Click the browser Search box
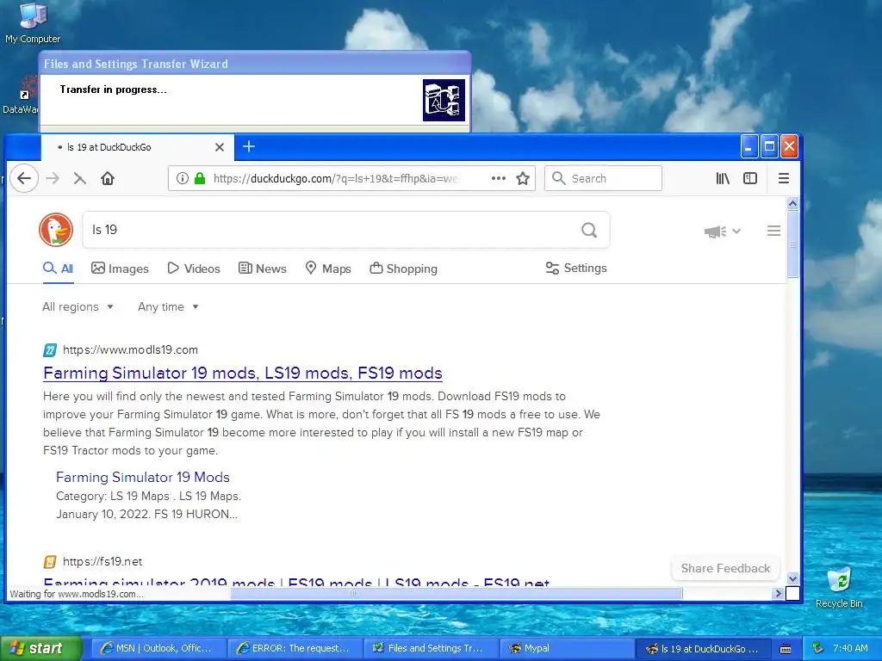The width and height of the screenshot is (882, 661). 603,179
